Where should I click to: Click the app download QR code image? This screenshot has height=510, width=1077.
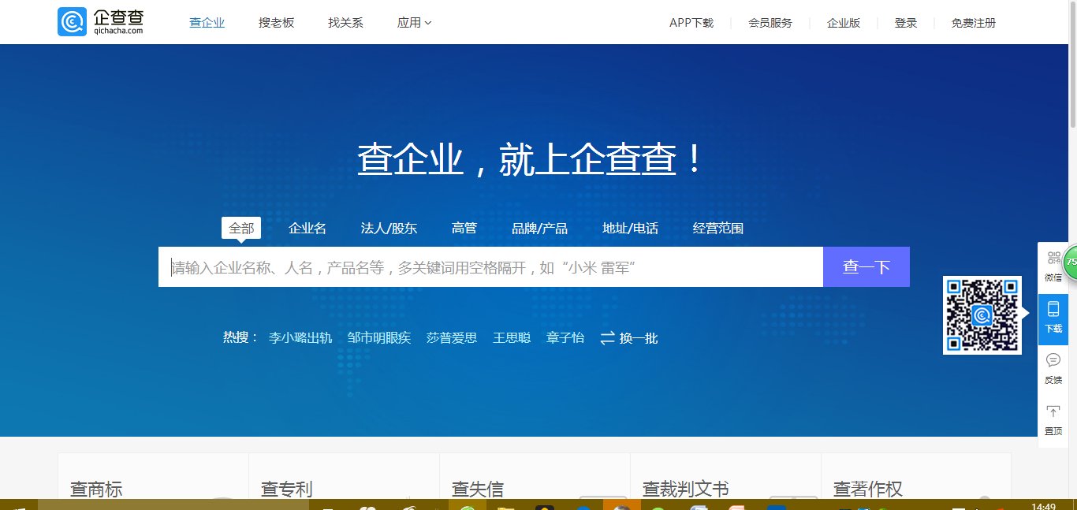(x=982, y=315)
